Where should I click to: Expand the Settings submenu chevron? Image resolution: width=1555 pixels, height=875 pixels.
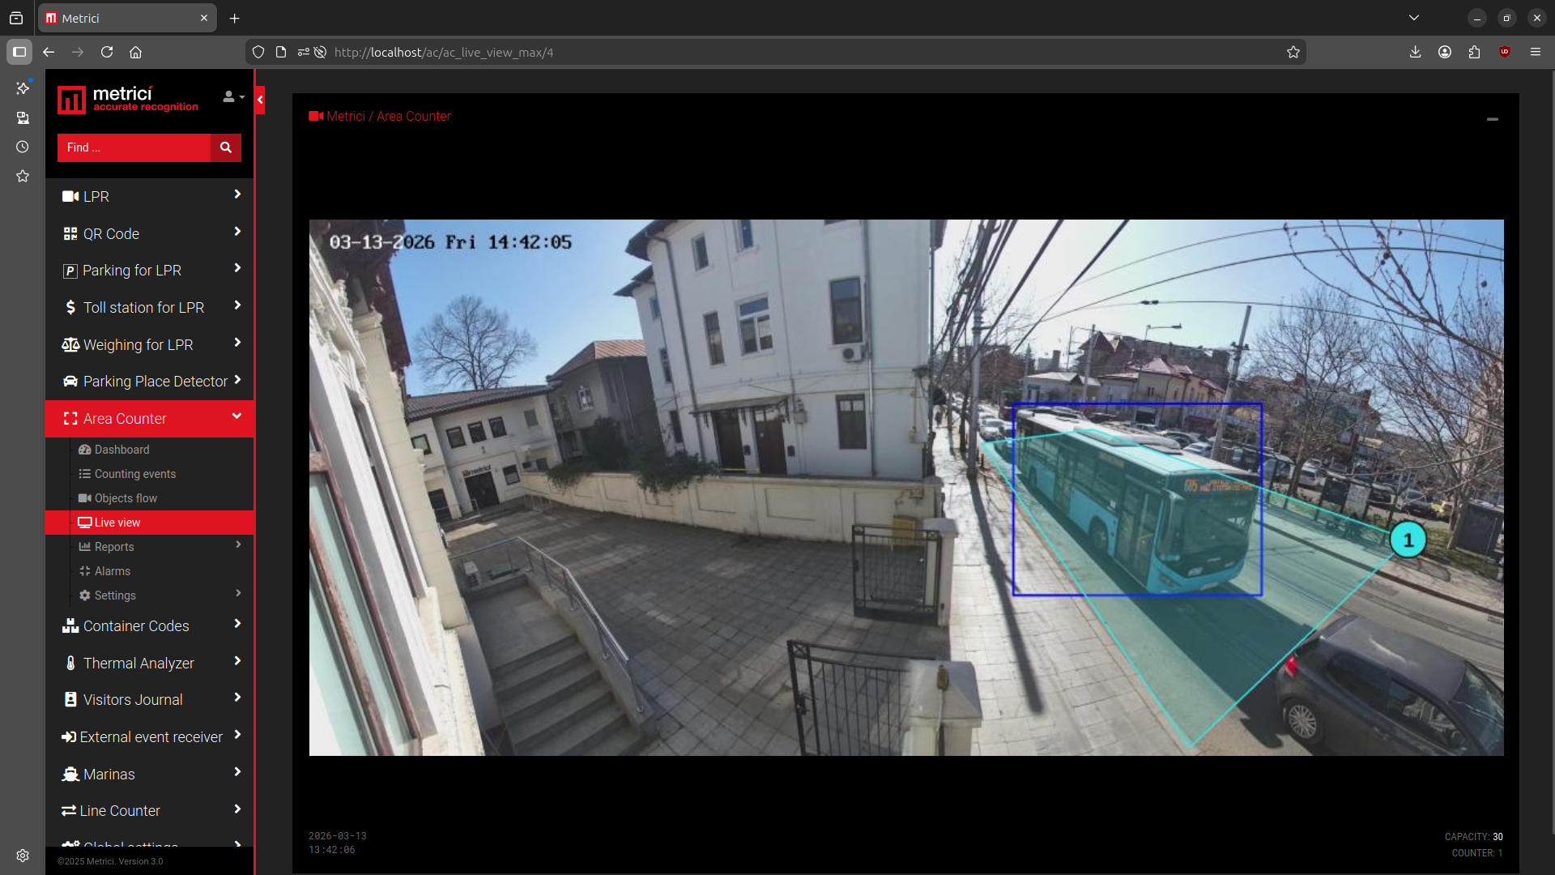[x=238, y=593]
